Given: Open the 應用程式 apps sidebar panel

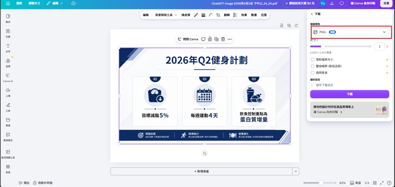Looking at the screenshot, I should coord(8,137).
